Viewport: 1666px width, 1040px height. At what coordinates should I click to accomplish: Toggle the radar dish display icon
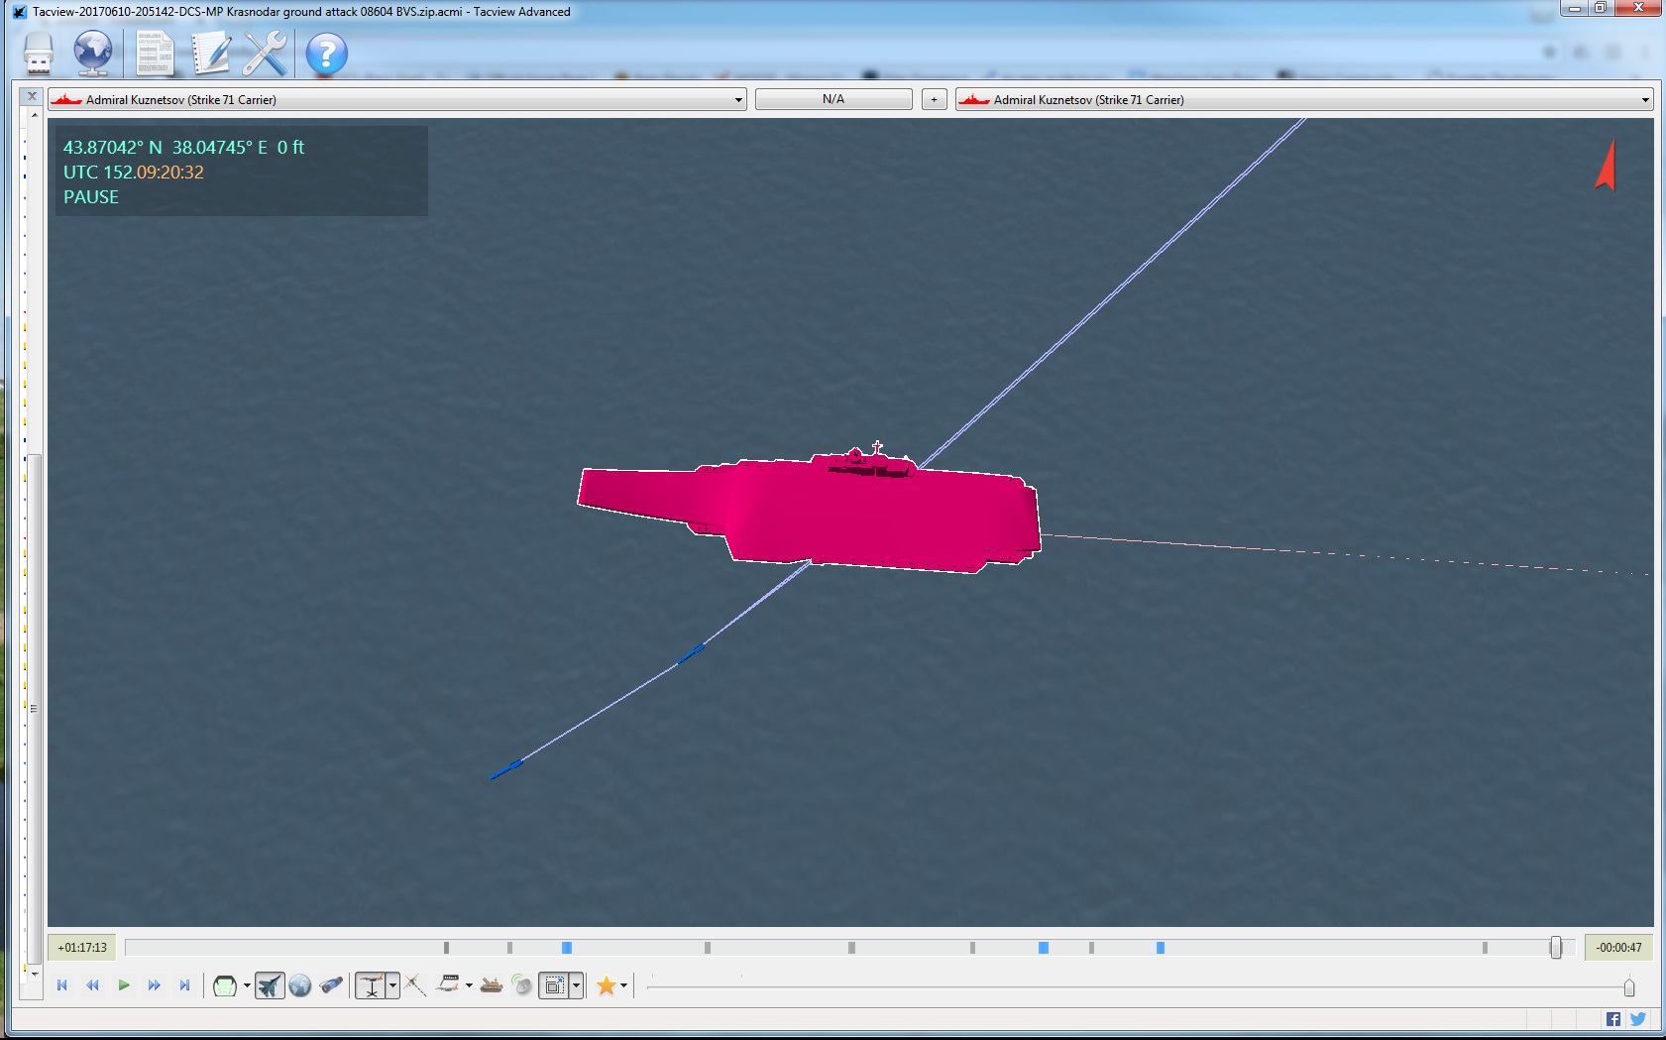[521, 985]
